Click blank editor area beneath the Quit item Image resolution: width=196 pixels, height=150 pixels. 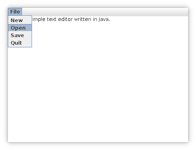[x=20, y=59]
